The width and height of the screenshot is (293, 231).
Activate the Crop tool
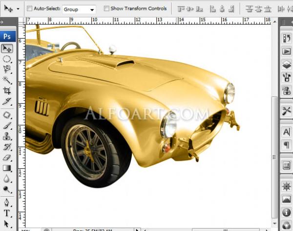point(7,91)
